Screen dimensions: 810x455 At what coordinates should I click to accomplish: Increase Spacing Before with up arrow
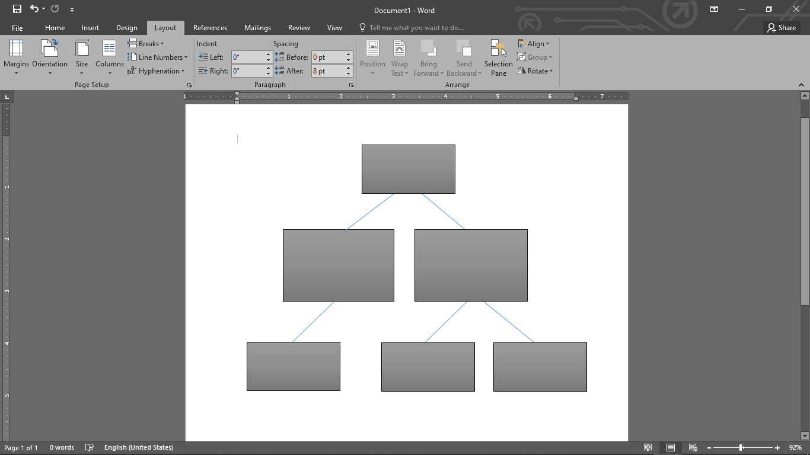tap(349, 55)
